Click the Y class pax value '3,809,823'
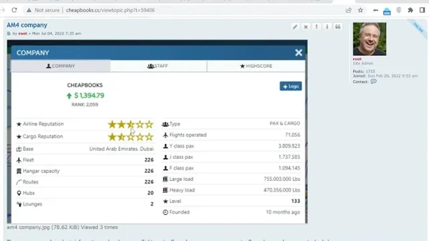 [x=289, y=146]
